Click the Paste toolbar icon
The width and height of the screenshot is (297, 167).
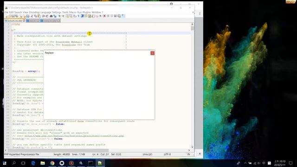tap(39, 16)
